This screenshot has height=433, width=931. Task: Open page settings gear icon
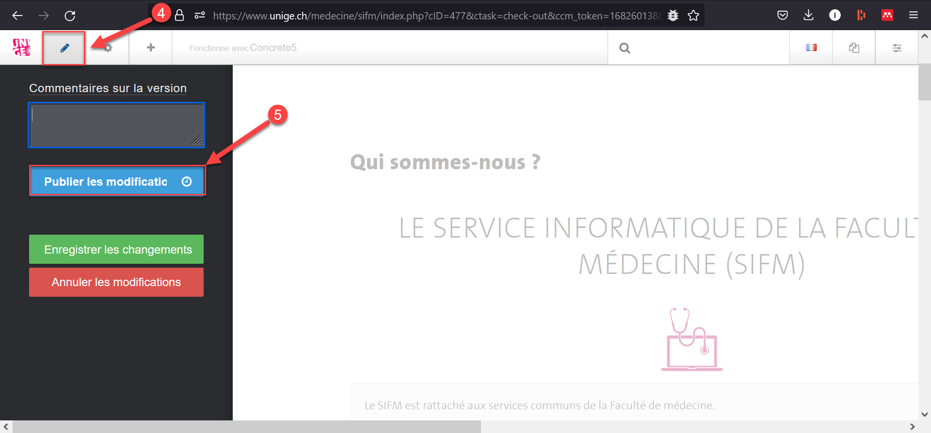coord(108,48)
